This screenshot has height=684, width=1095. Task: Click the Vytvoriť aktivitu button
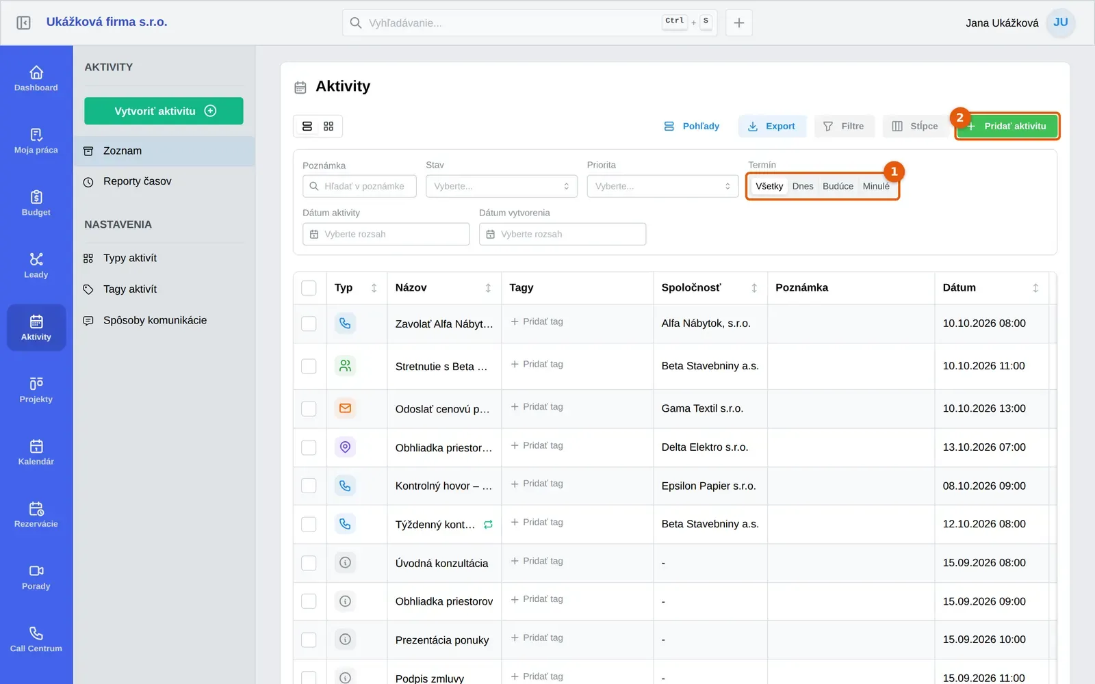tap(164, 111)
